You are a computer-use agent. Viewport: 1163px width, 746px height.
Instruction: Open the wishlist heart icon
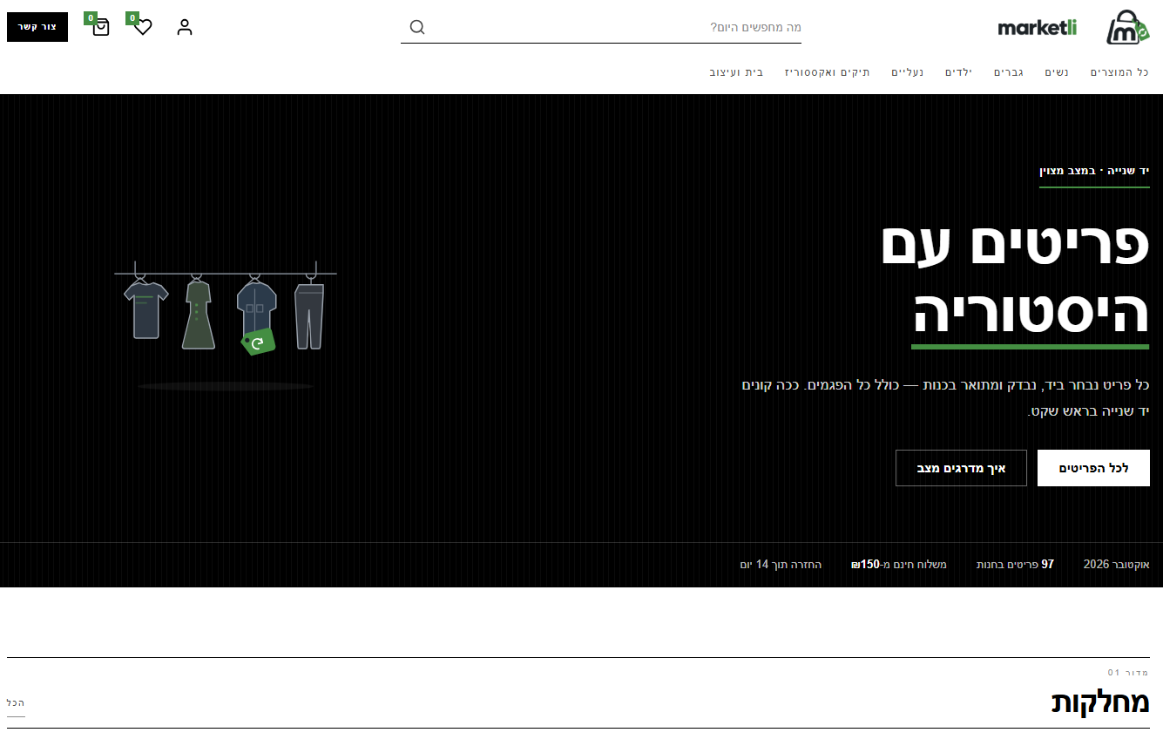coord(143,27)
